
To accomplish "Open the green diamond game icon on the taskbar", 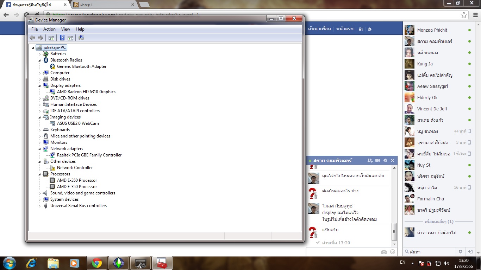I will point(118,263).
